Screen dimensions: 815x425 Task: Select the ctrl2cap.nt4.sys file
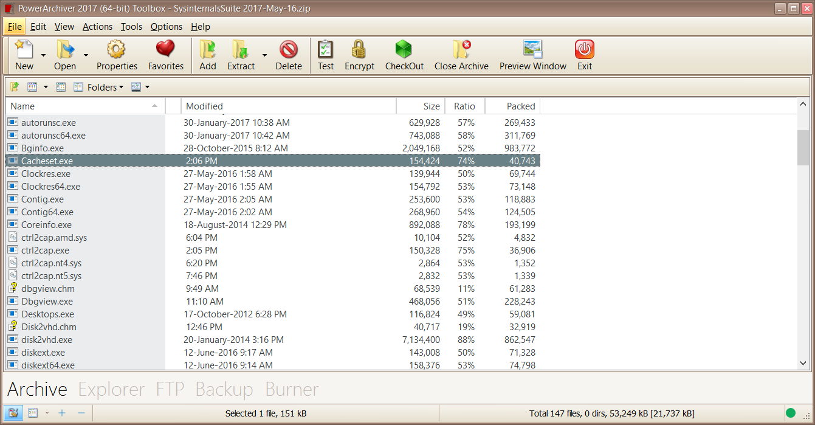[273, 263]
